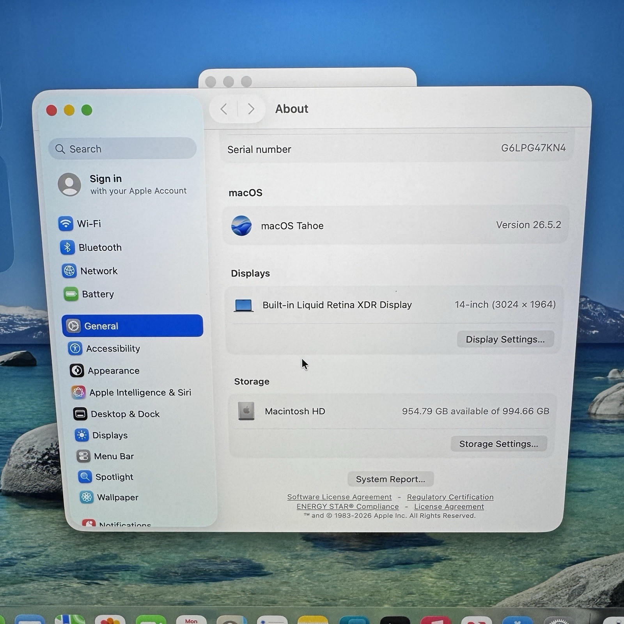Open Wi-Fi settings in sidebar
This screenshot has width=624, height=624.
click(80, 223)
